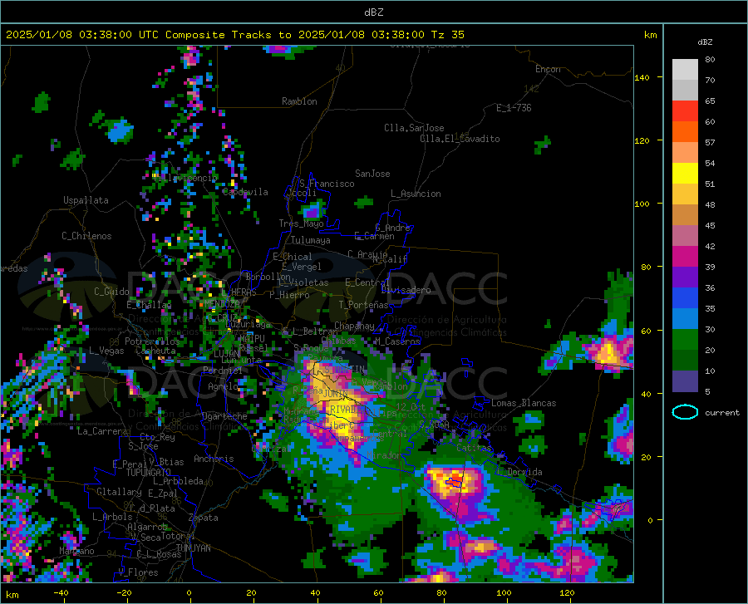Click the 'Divisadero' map label
The width and height of the screenshot is (748, 604).
point(406,290)
